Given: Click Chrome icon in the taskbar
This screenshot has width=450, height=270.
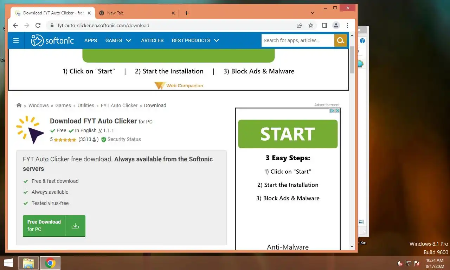Looking at the screenshot, I should point(50,263).
